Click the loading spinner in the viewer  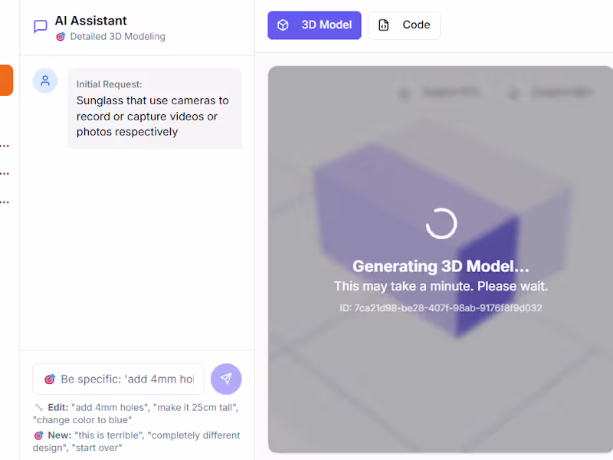coord(441,224)
